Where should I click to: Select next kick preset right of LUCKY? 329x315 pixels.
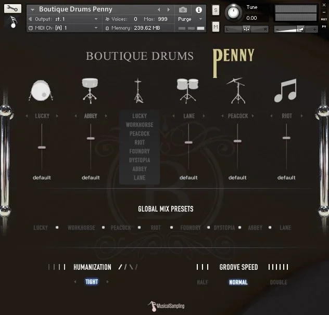click(57, 116)
